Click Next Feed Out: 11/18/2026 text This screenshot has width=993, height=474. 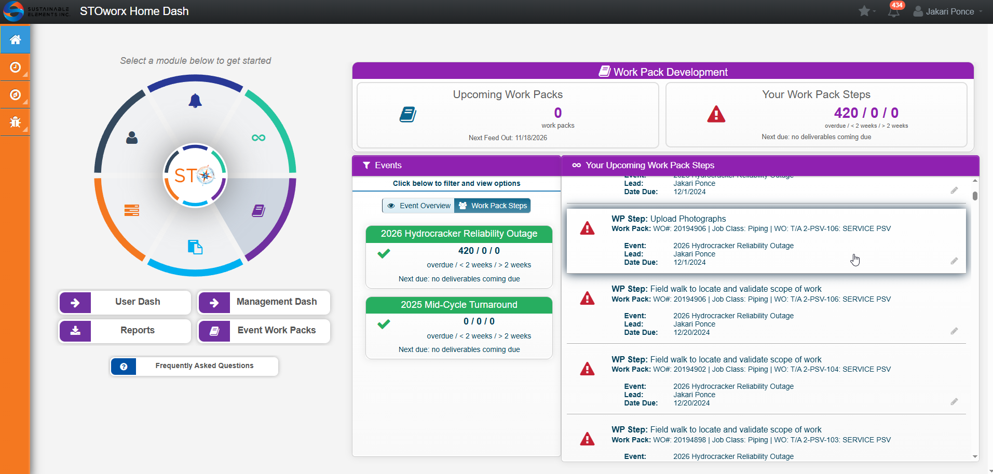click(x=508, y=138)
